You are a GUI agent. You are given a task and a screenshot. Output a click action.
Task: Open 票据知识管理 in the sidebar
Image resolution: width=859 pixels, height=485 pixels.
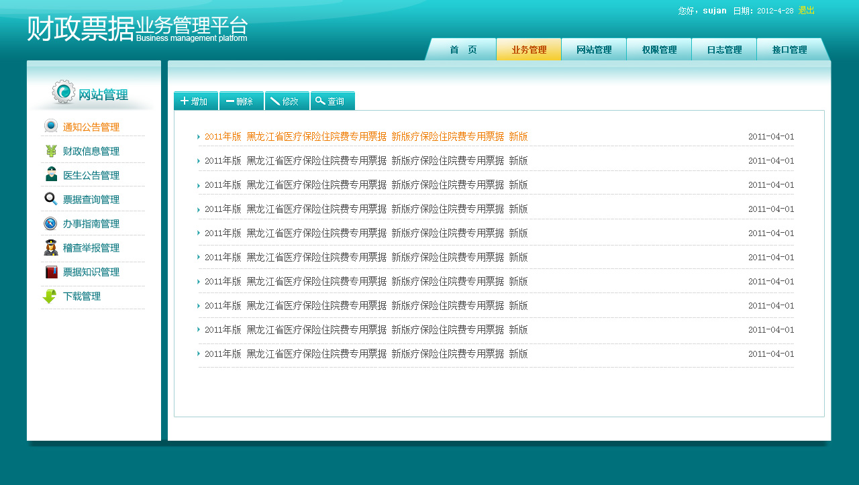coord(91,272)
